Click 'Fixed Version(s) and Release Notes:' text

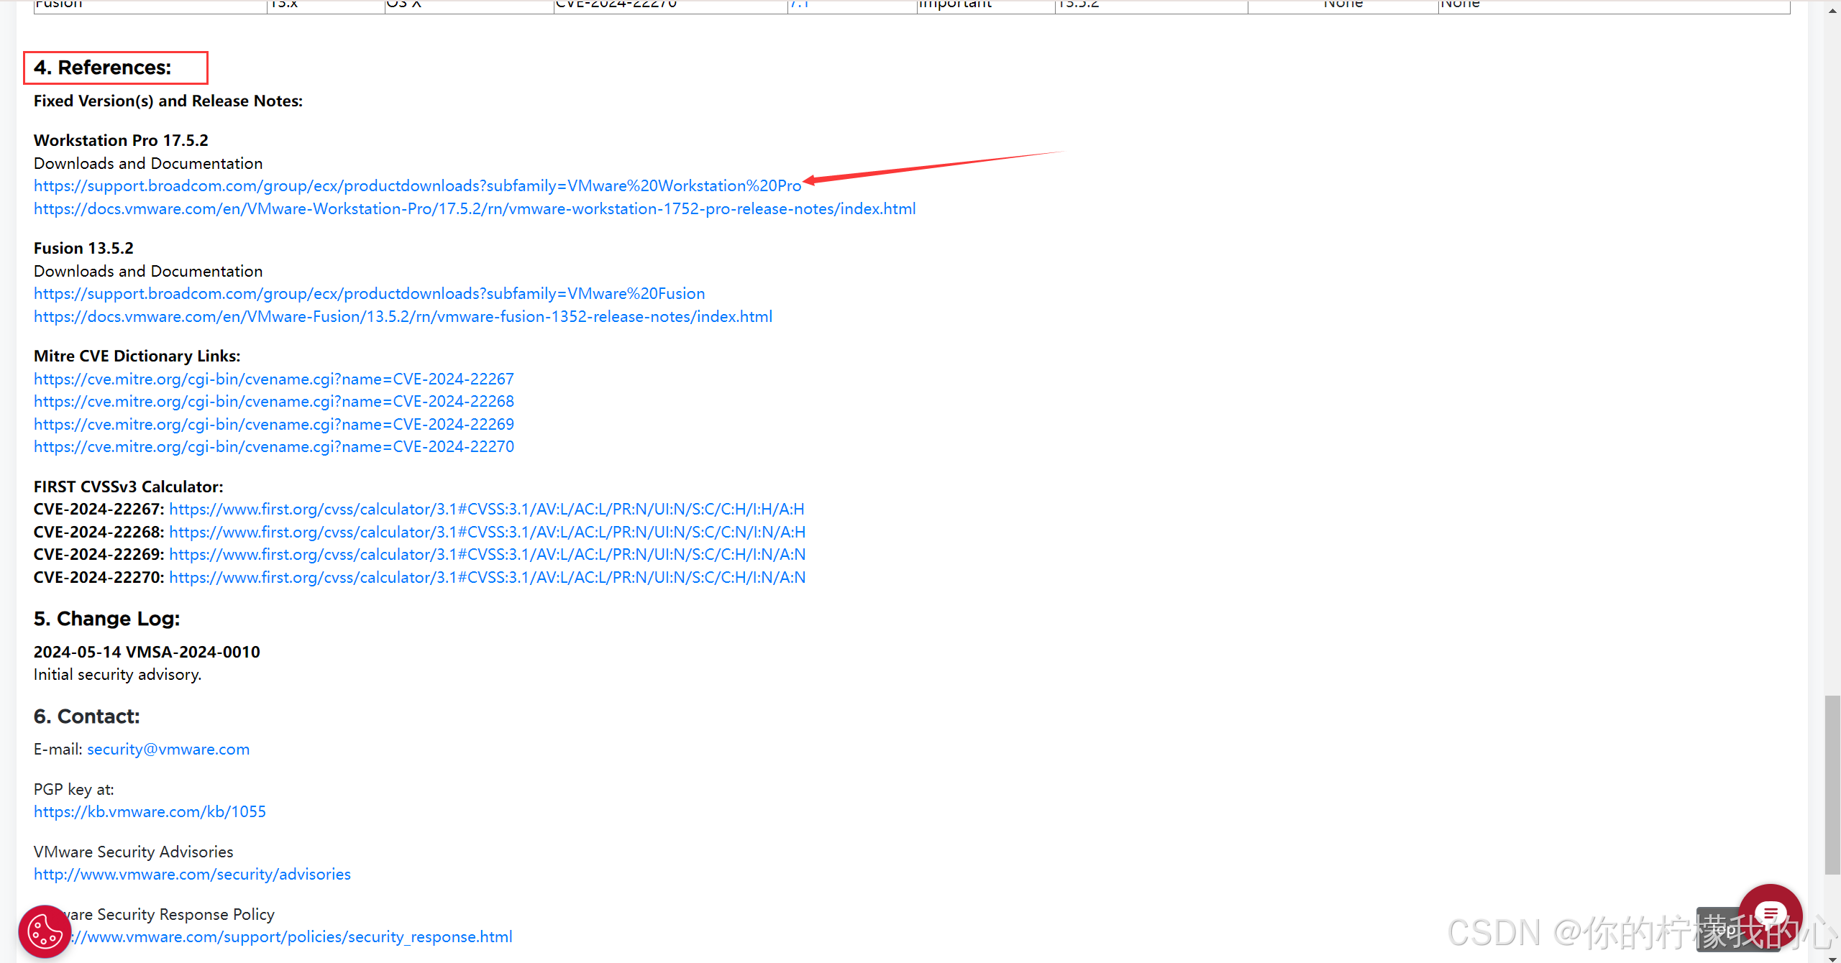[168, 101]
